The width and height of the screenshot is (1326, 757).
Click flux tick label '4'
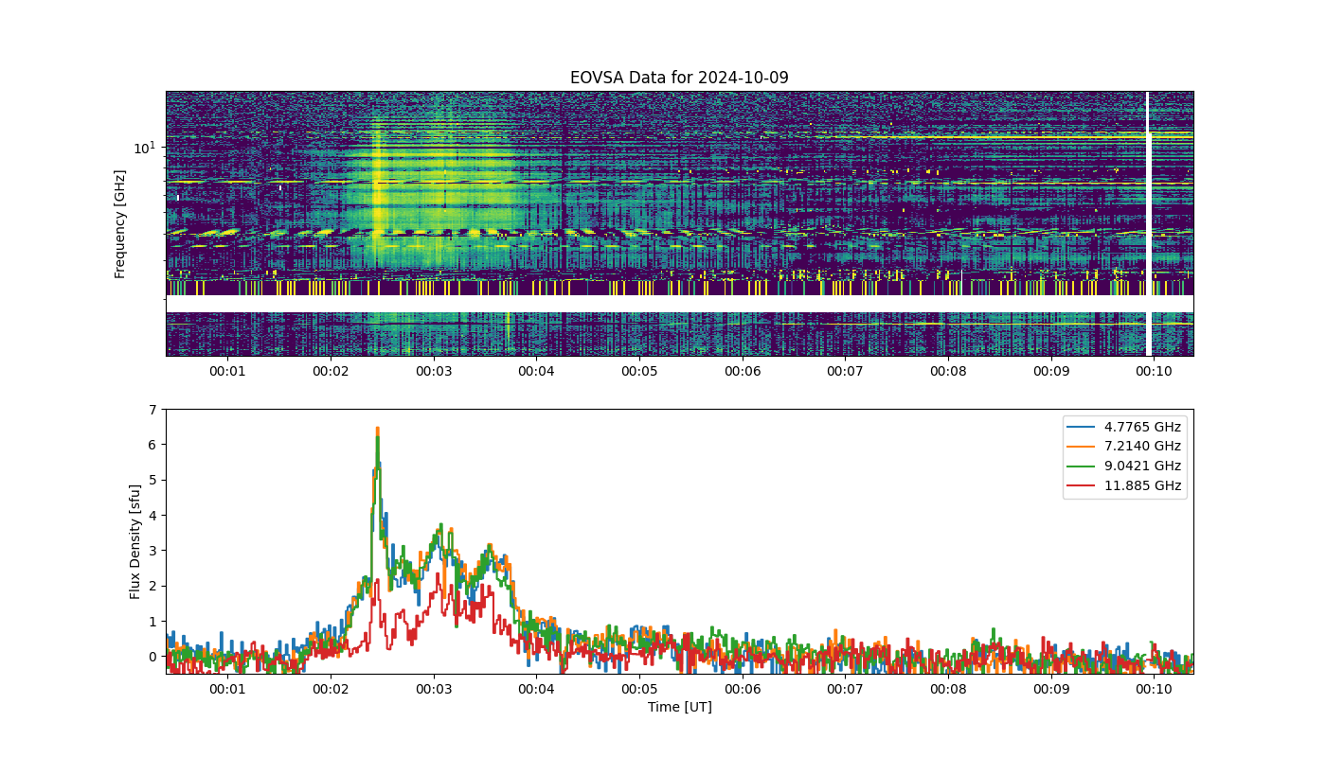[153, 515]
